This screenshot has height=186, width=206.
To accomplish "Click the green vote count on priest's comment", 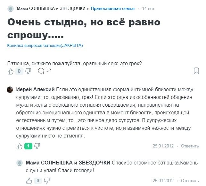I will 28,146.
